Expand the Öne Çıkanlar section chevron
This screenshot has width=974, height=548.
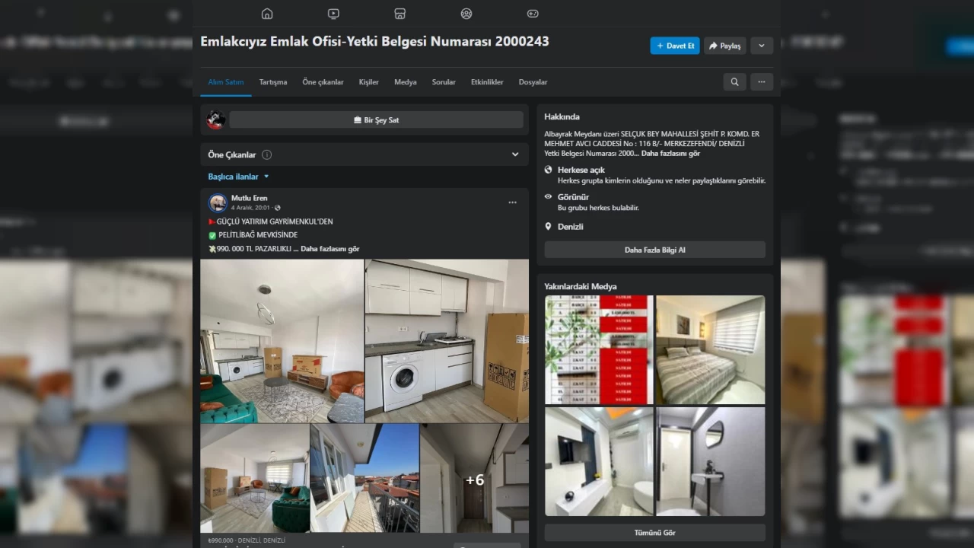(x=515, y=155)
